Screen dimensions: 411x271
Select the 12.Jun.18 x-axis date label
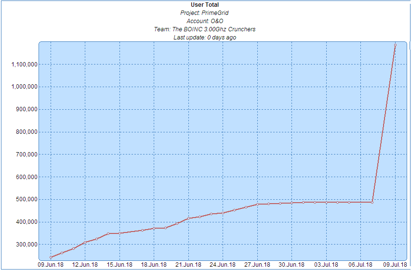tap(85, 265)
